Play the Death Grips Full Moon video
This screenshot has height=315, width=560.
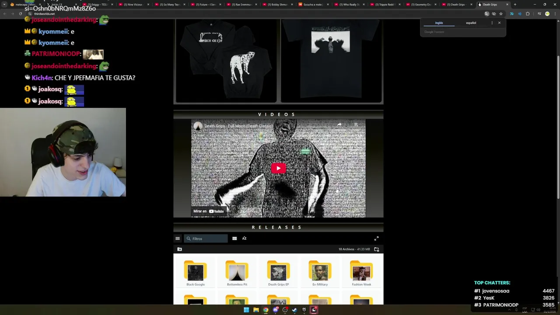pos(278,168)
